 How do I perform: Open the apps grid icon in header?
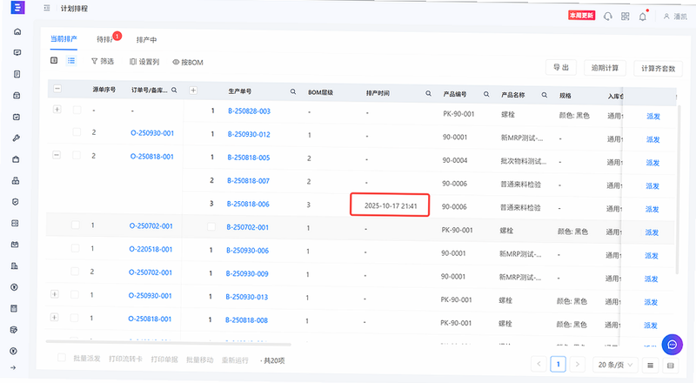pyautogui.click(x=625, y=17)
